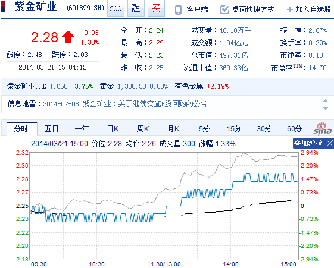Open 紫金矿业.HK quote link
Screen dimensions: 334x268
click(x=27, y=86)
